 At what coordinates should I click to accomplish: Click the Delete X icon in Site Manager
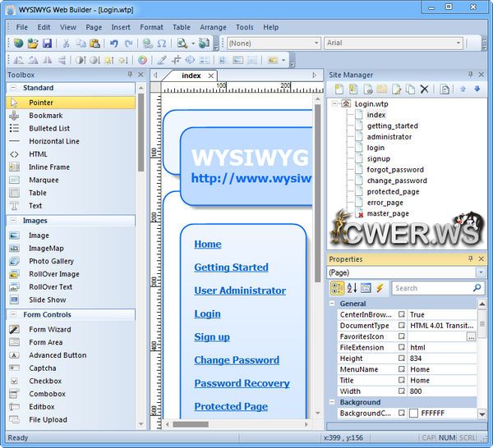click(x=425, y=89)
